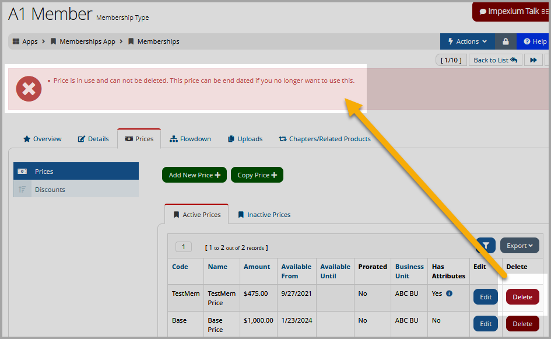Open the Help button

[534, 41]
